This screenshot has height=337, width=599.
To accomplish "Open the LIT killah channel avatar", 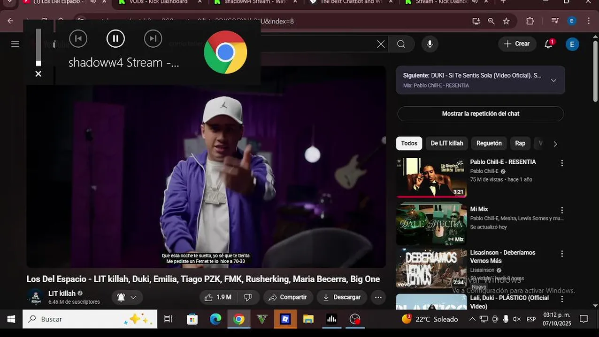I will point(35,297).
